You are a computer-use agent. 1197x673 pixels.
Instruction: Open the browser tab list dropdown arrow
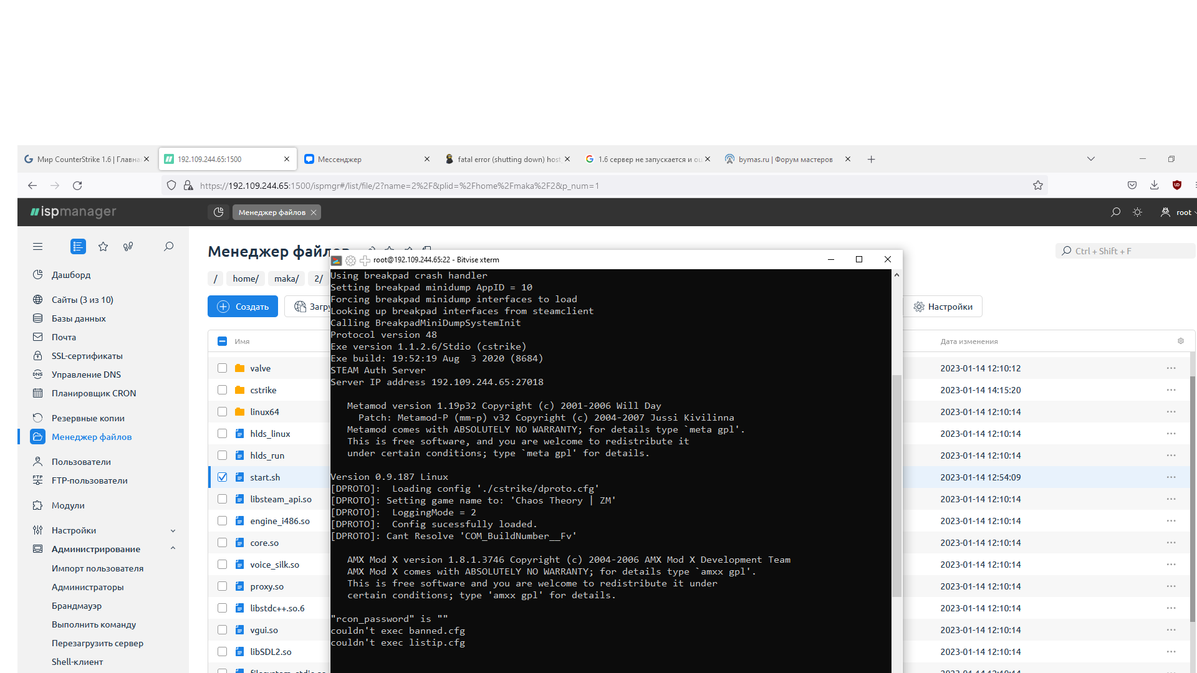point(1091,159)
